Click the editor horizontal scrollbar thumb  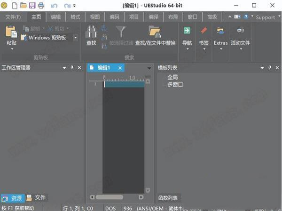click(x=110, y=197)
